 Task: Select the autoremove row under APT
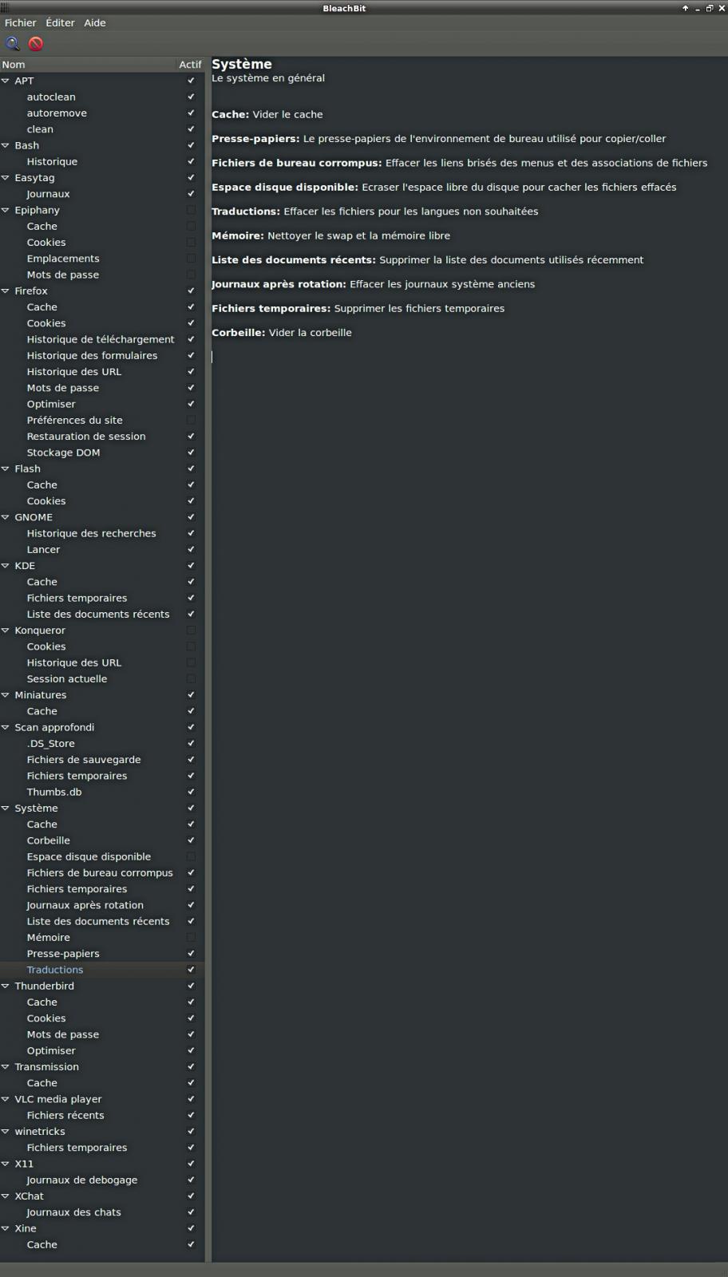[102, 113]
